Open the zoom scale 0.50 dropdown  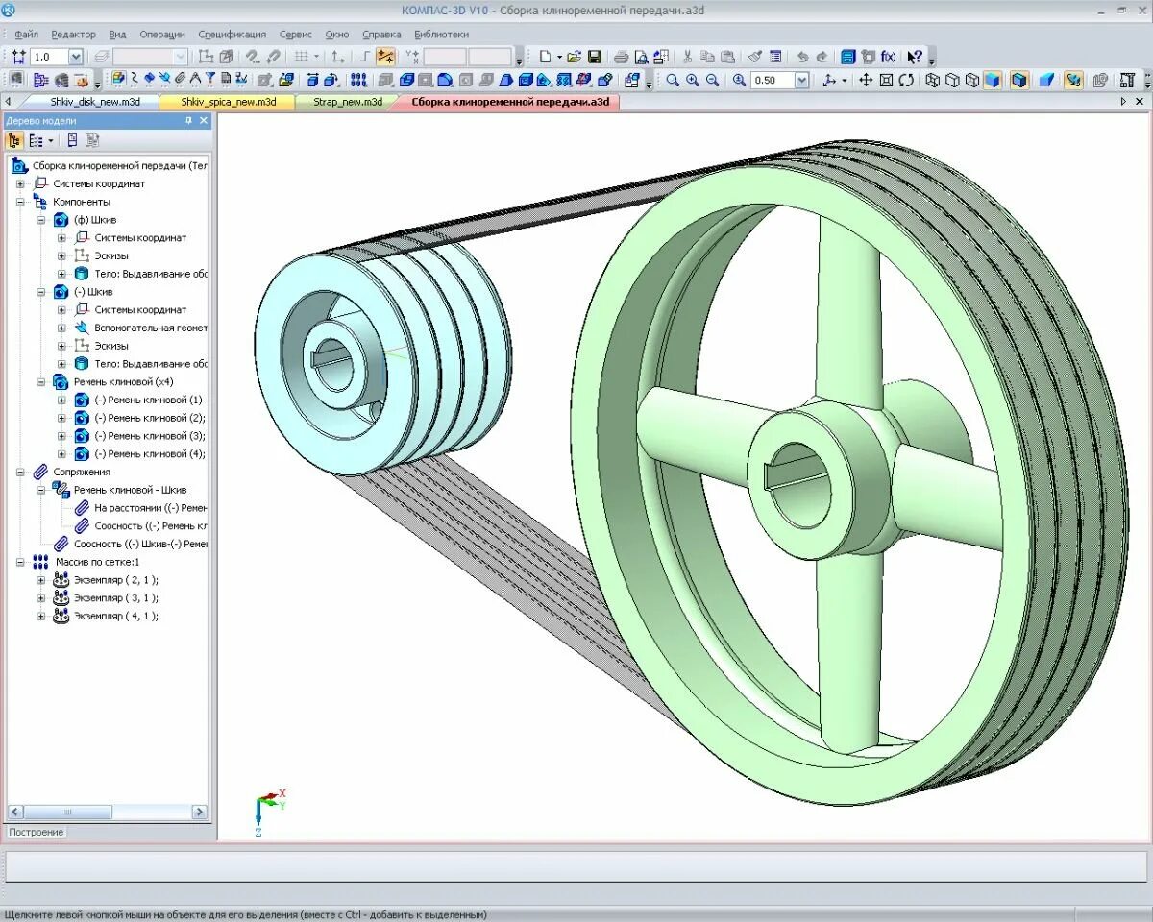pos(801,80)
